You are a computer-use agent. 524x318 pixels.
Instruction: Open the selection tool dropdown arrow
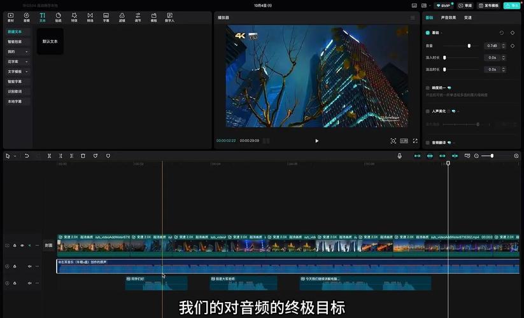click(x=15, y=156)
